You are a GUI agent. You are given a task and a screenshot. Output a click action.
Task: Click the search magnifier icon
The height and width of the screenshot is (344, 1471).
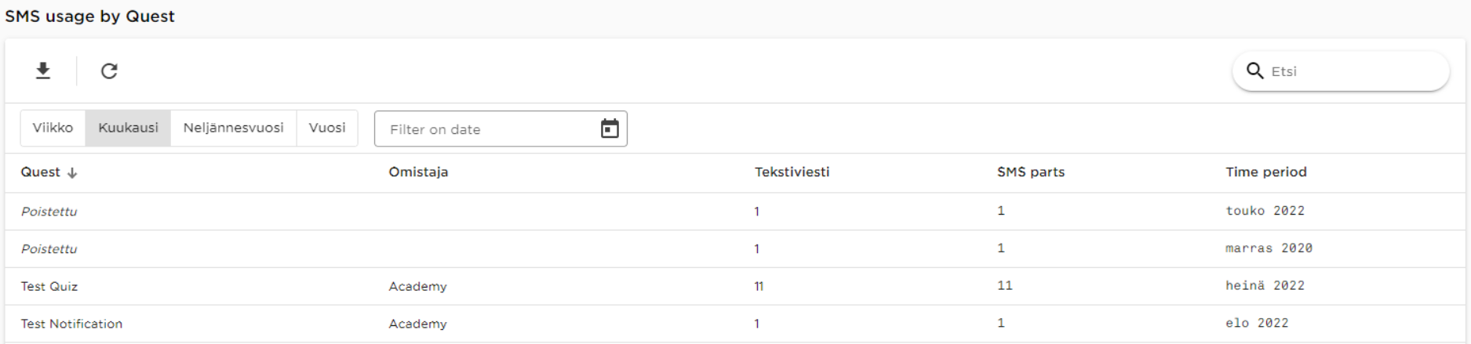point(1255,71)
